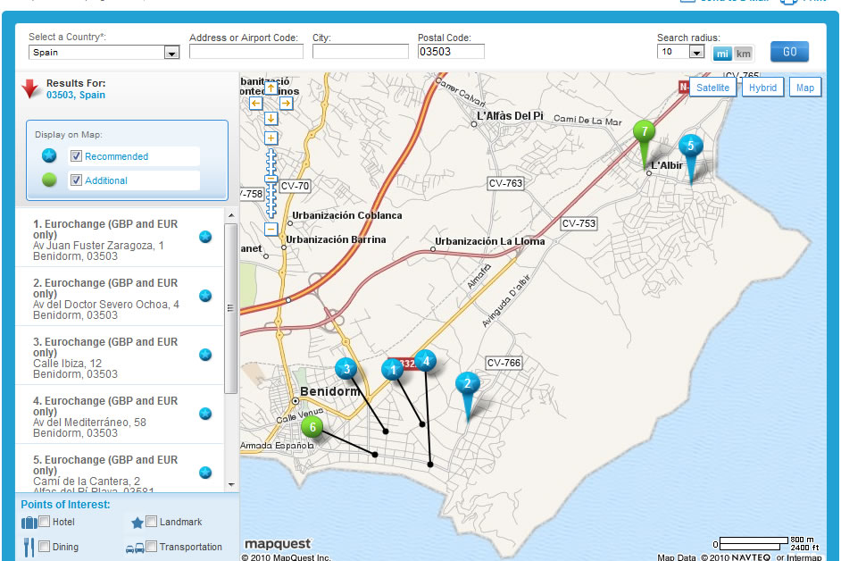This screenshot has height=561, width=841.
Task: Uncheck the Additional checkbox
Action: point(76,180)
